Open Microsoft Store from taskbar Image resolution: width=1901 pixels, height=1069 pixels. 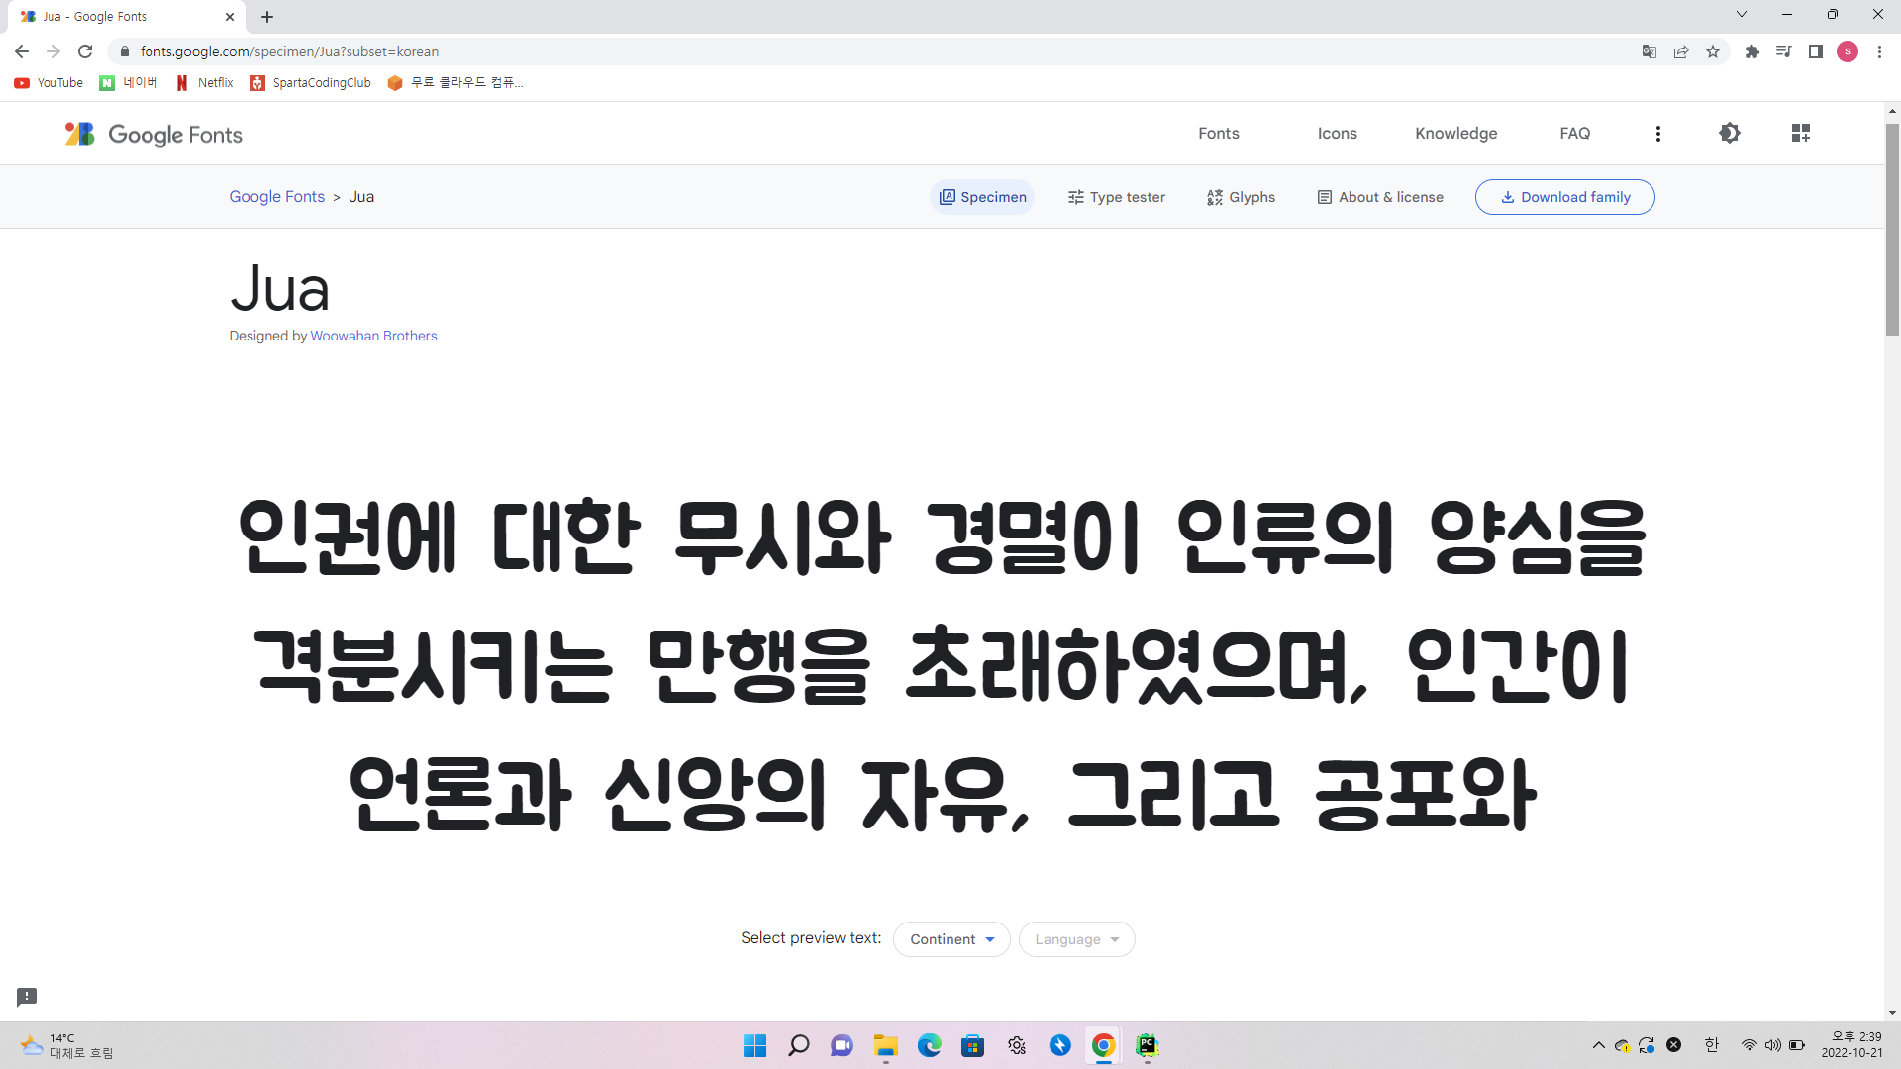tap(972, 1045)
